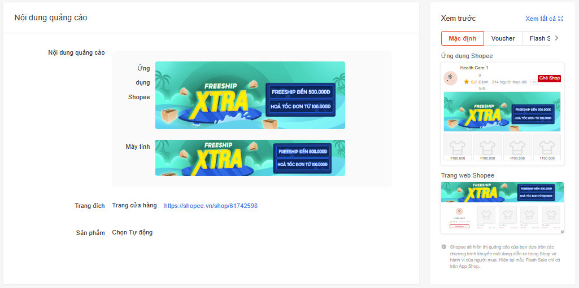Click the Sản phẩm label
This screenshot has height=288, width=579.
[90, 233]
